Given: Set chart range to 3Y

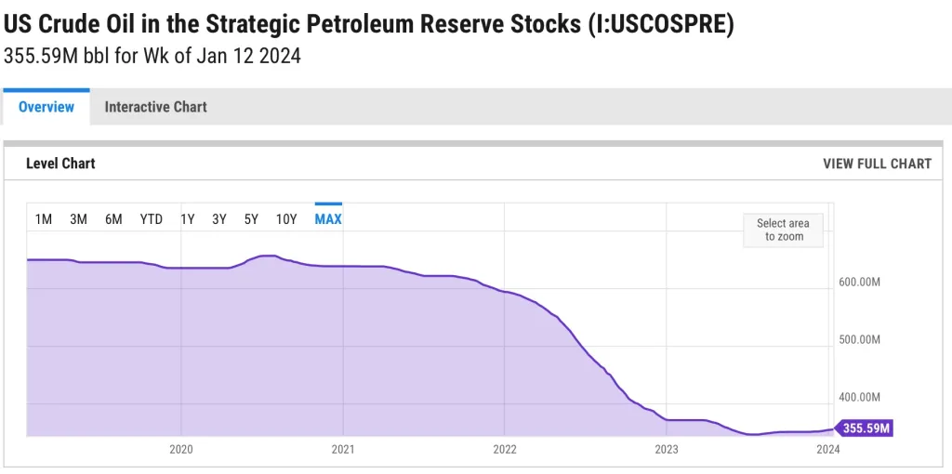Looking at the screenshot, I should [219, 219].
